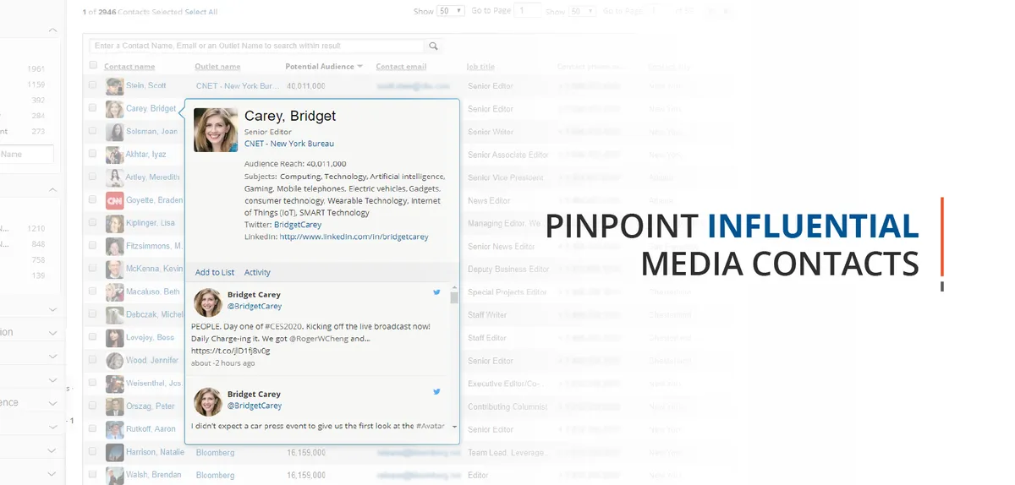This screenshot has width=1015, height=485.
Task: Click the Select All link
Action: click(201, 12)
